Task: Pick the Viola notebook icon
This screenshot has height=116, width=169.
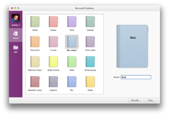Action: point(72,22)
